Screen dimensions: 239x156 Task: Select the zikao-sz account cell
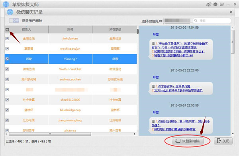[x=70, y=130]
